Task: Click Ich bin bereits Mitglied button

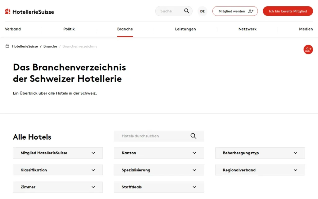Action: [x=288, y=11]
